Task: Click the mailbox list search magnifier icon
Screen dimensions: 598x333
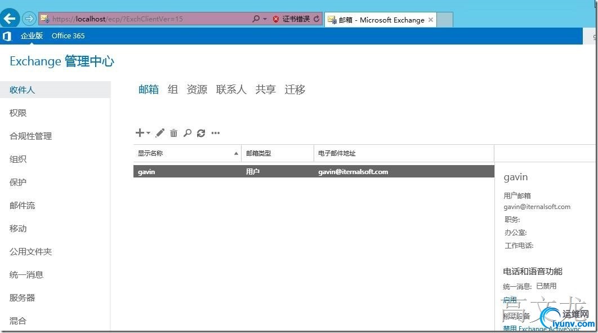Action: click(x=188, y=133)
